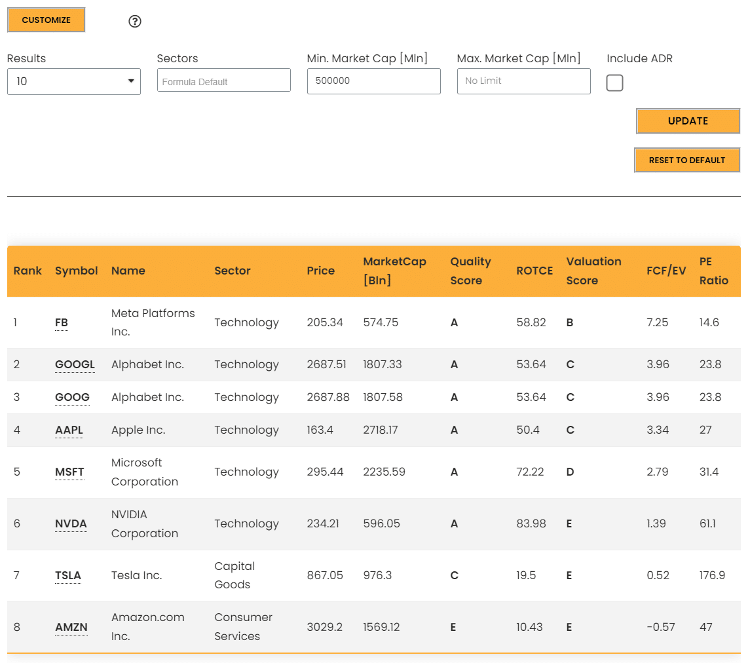The height and width of the screenshot is (663, 750).
Task: Sort by the FCF/EV column header
Action: tap(666, 271)
